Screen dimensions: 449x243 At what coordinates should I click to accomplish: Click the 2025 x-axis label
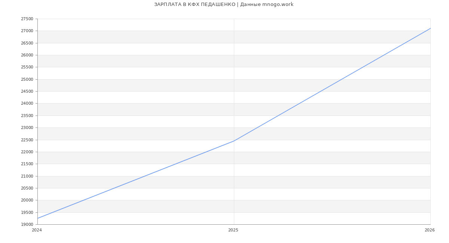pos(233,230)
